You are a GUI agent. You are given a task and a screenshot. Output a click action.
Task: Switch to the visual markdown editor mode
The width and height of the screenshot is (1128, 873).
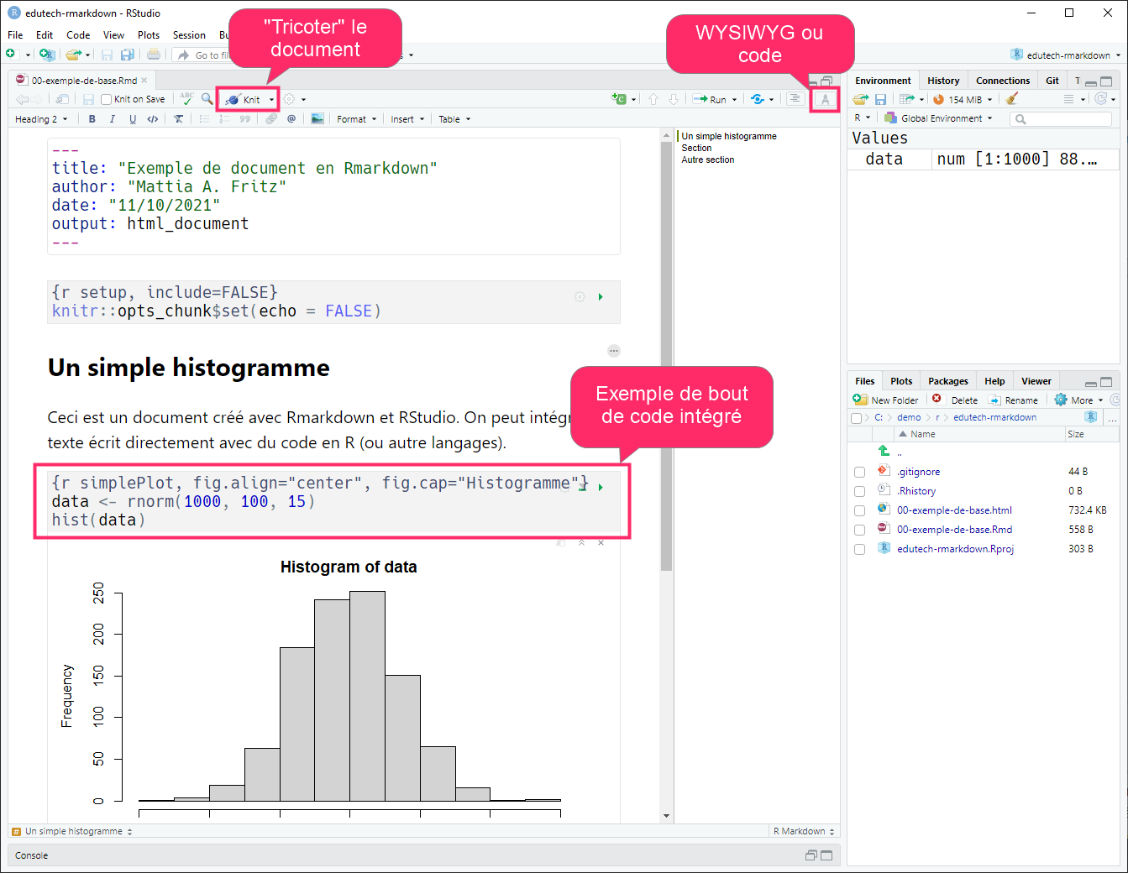tap(825, 100)
